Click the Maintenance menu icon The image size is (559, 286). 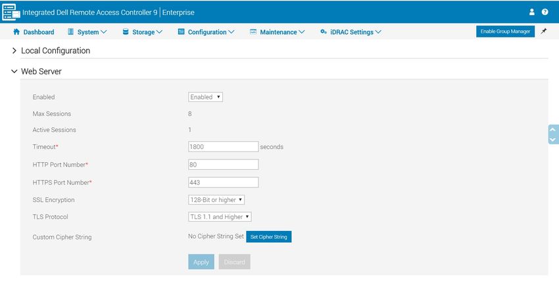click(x=253, y=31)
